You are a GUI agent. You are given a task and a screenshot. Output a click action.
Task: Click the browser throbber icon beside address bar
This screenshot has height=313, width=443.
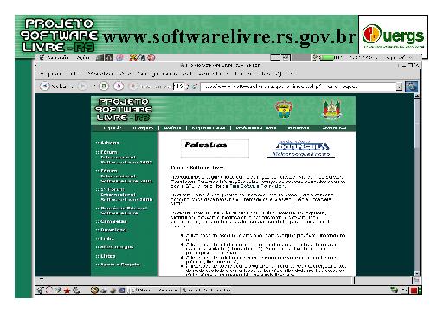[411, 86]
